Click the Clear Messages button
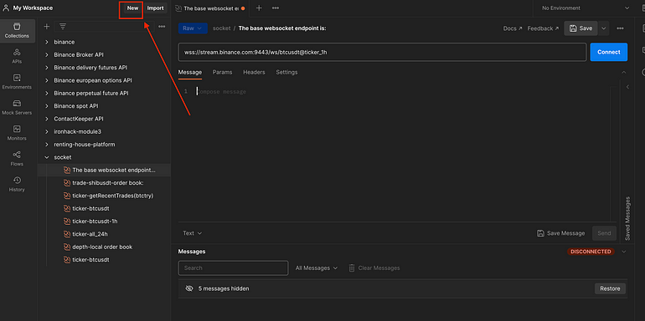The width and height of the screenshot is (645, 321). coord(374,267)
